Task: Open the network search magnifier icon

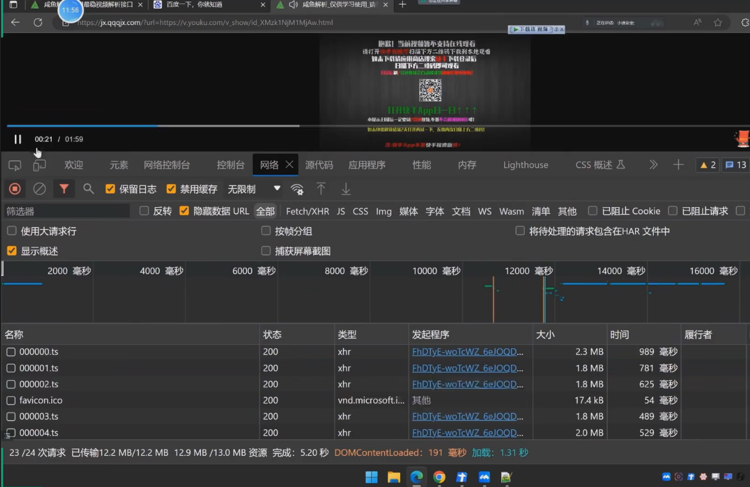Action: coord(88,189)
